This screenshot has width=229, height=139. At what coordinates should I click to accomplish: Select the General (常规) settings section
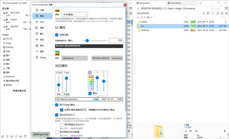pos(42,16)
